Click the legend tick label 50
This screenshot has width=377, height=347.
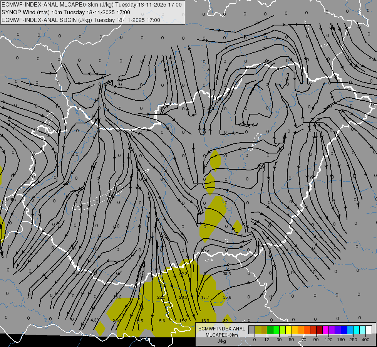[292, 340]
